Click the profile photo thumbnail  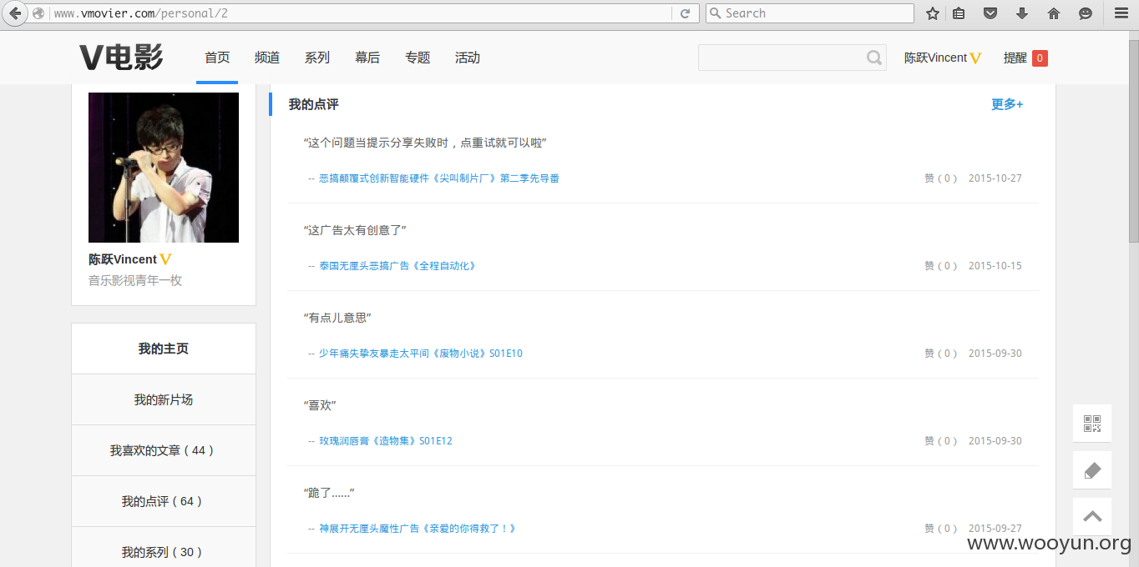(x=164, y=168)
